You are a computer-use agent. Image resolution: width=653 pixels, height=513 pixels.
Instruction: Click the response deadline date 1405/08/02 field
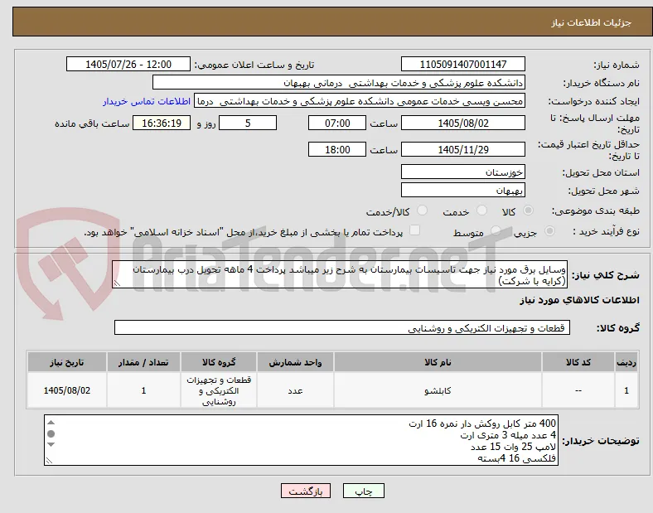(x=462, y=123)
